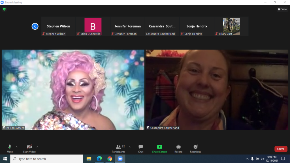
Task: Expand video options arrow beside Start Video
Action: click(x=37, y=147)
